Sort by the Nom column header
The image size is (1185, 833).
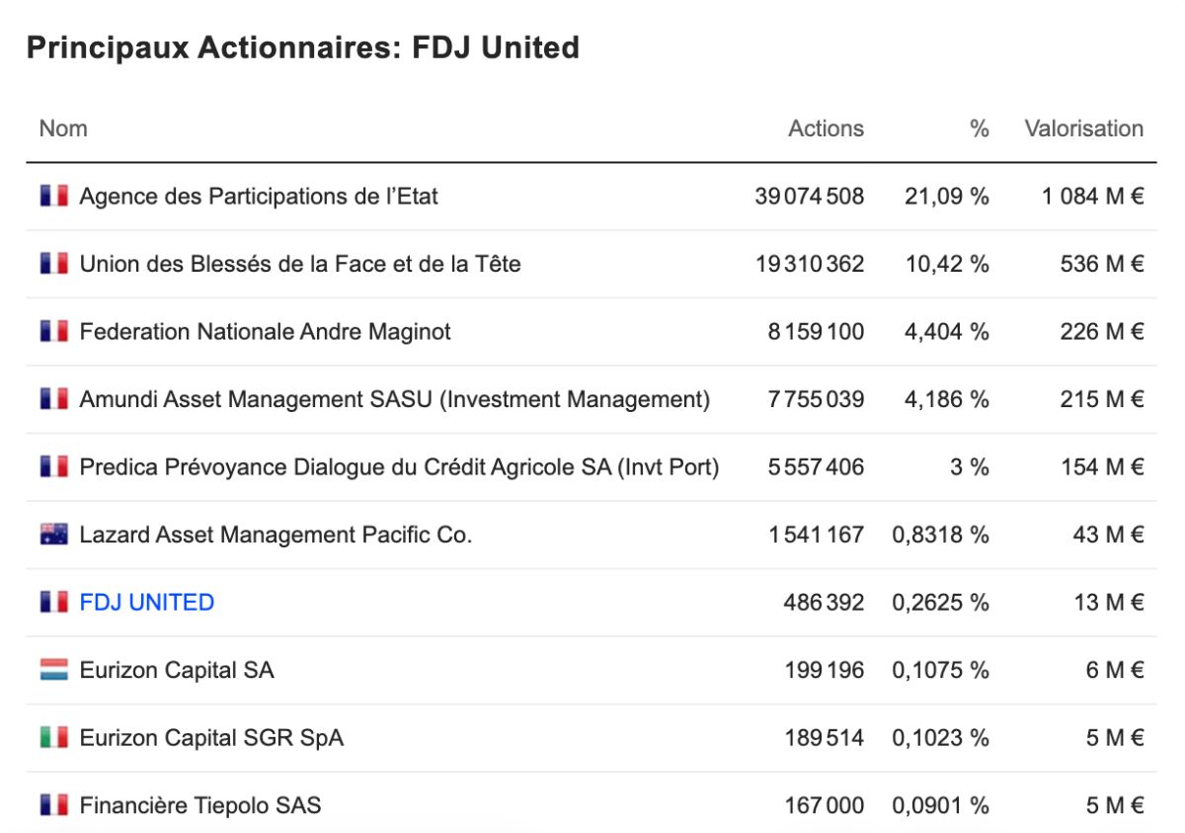[x=63, y=128]
